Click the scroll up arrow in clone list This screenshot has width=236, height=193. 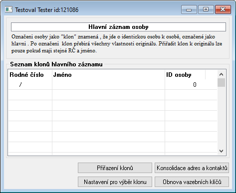click(x=221, y=74)
